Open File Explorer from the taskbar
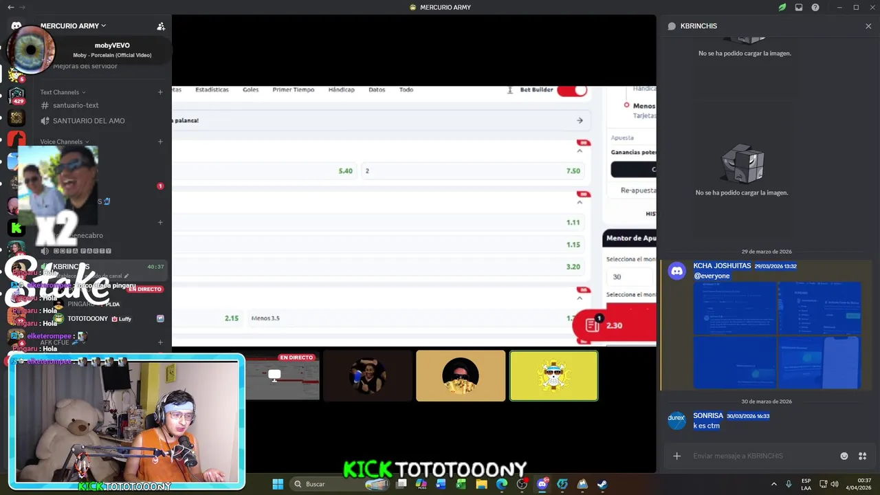Screen dimensions: 880x495 coord(482,484)
